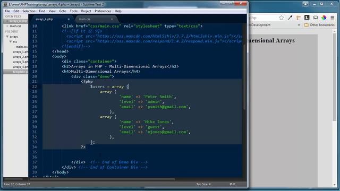Open the black L extension in Chrome
This screenshot has height=191, width=340.
pyautogui.click(x=307, y=18)
